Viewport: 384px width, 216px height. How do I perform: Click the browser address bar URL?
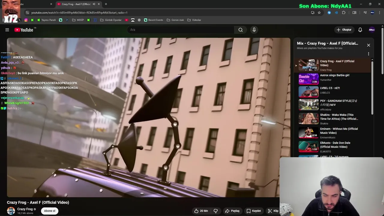(x=79, y=13)
